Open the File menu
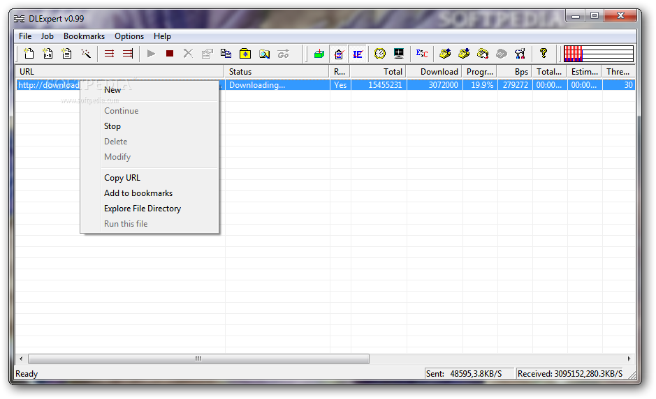The width and height of the screenshot is (656, 399). coord(25,36)
